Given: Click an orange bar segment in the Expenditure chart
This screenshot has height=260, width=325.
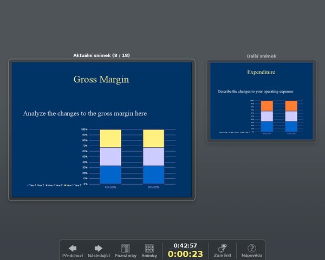Looking at the screenshot, I should click(x=267, y=106).
